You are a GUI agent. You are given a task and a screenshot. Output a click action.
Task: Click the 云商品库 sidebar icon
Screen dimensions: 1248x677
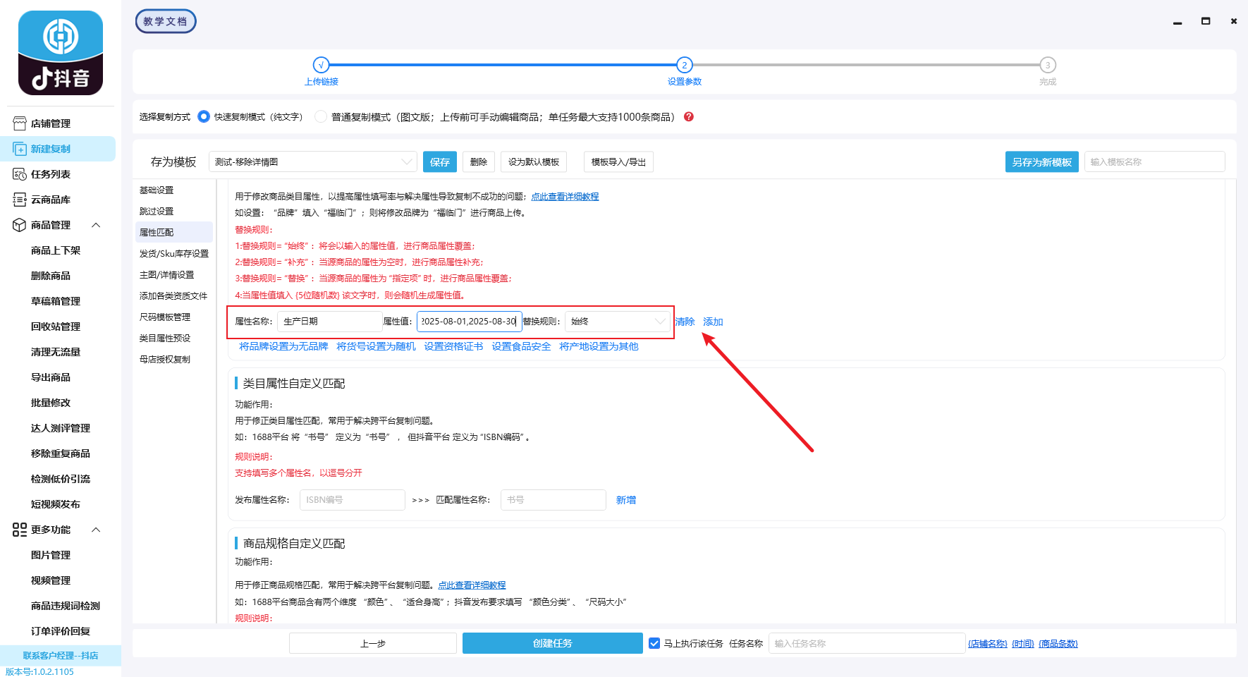pyautogui.click(x=20, y=200)
